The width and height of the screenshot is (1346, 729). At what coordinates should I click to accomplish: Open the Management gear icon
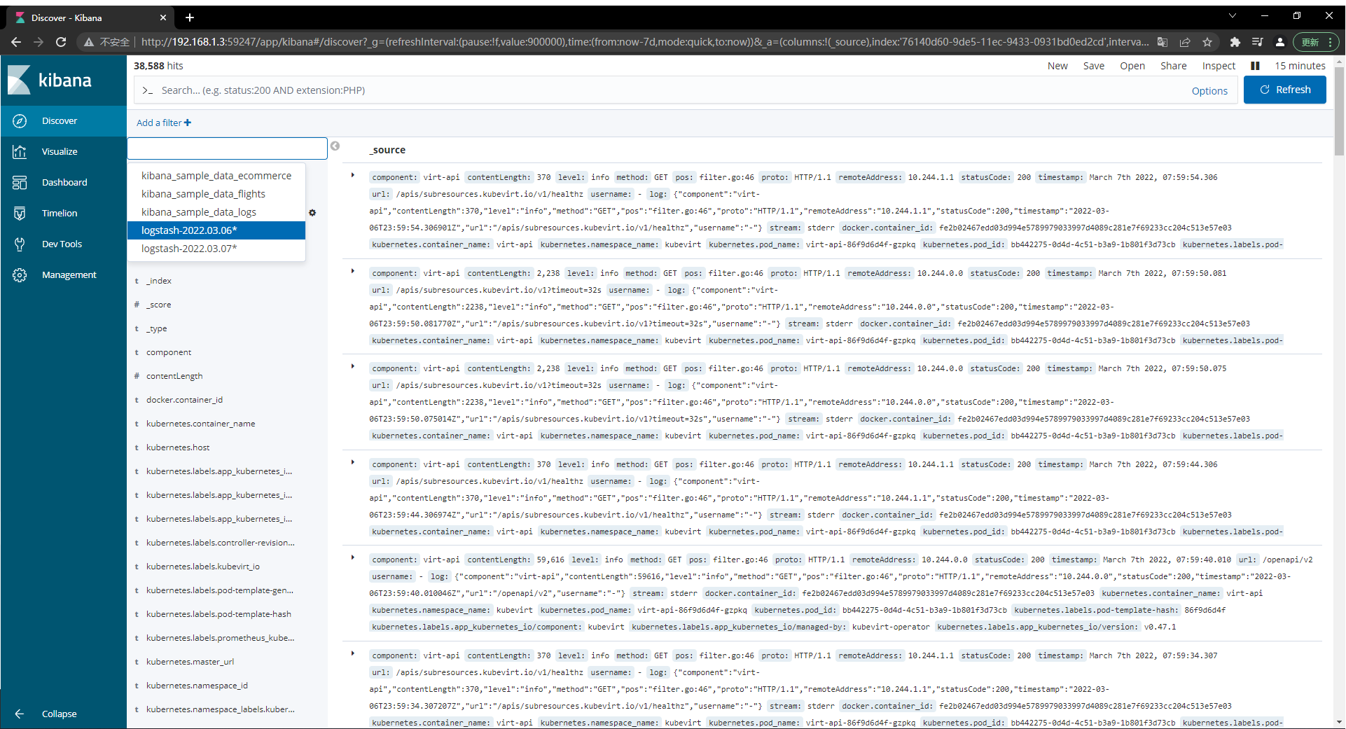coord(20,275)
